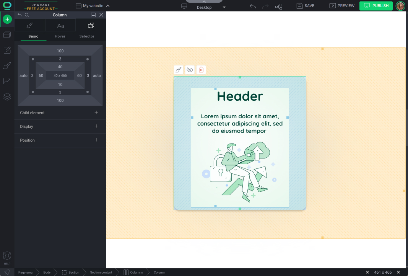Viewport: 408px width, 276px height.
Task: Select Page area in breadcrumb
Action: [26, 272]
